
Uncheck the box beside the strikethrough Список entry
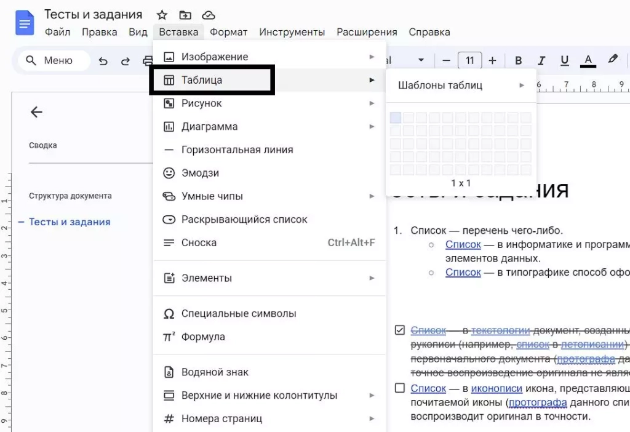[399, 330]
